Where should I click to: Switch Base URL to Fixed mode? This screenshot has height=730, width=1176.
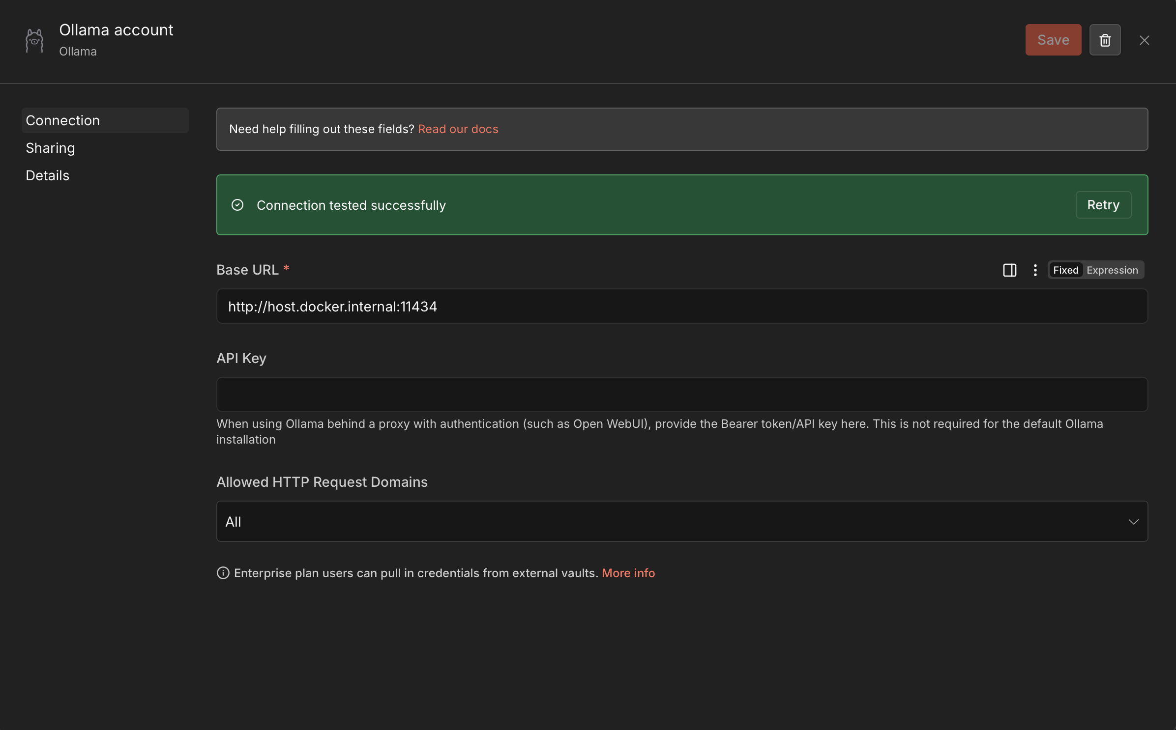(1065, 270)
